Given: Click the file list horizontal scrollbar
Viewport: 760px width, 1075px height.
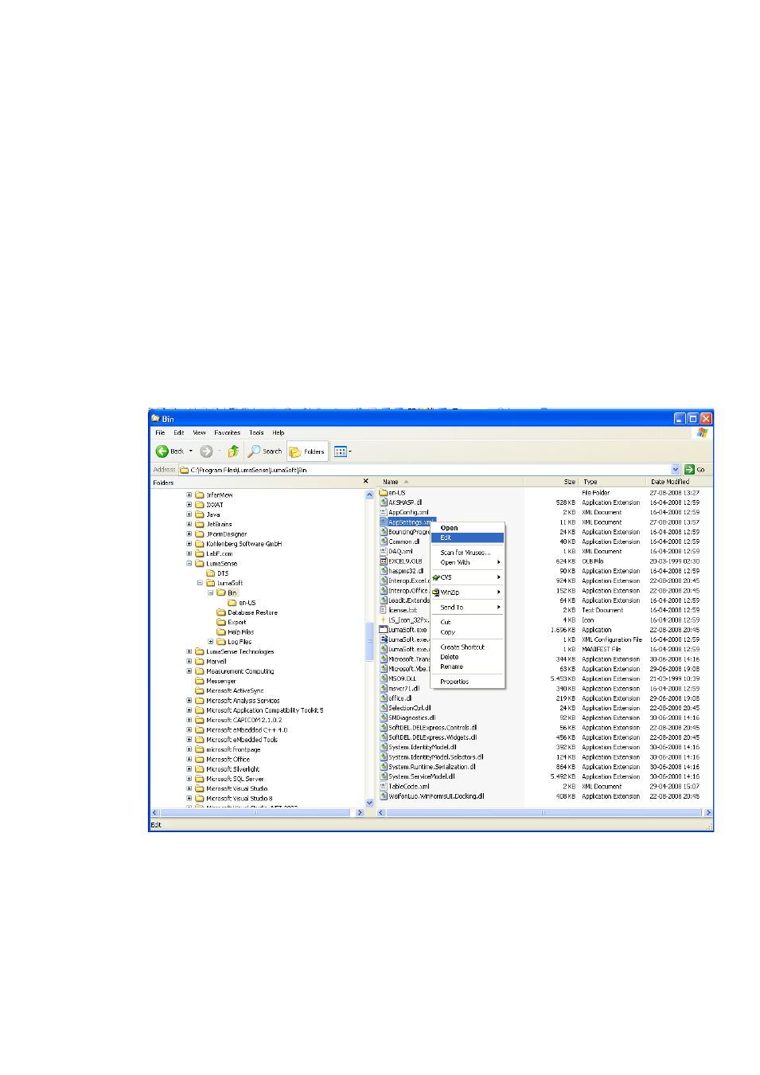Looking at the screenshot, I should point(544,813).
